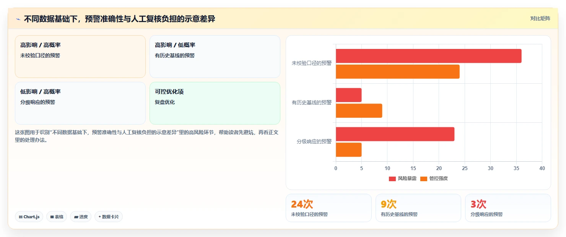Open the 3次 stat card

click(x=508, y=208)
